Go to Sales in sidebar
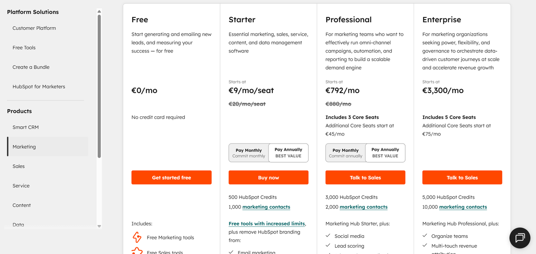This screenshot has width=536, height=254. point(19,166)
